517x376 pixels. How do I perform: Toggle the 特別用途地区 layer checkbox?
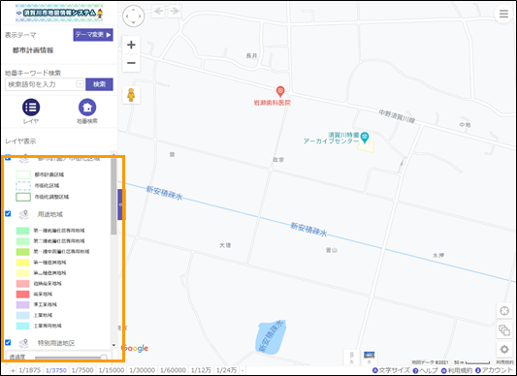pyautogui.click(x=8, y=342)
